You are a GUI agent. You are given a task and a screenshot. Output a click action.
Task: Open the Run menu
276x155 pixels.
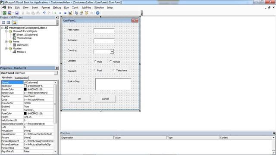(66, 8)
